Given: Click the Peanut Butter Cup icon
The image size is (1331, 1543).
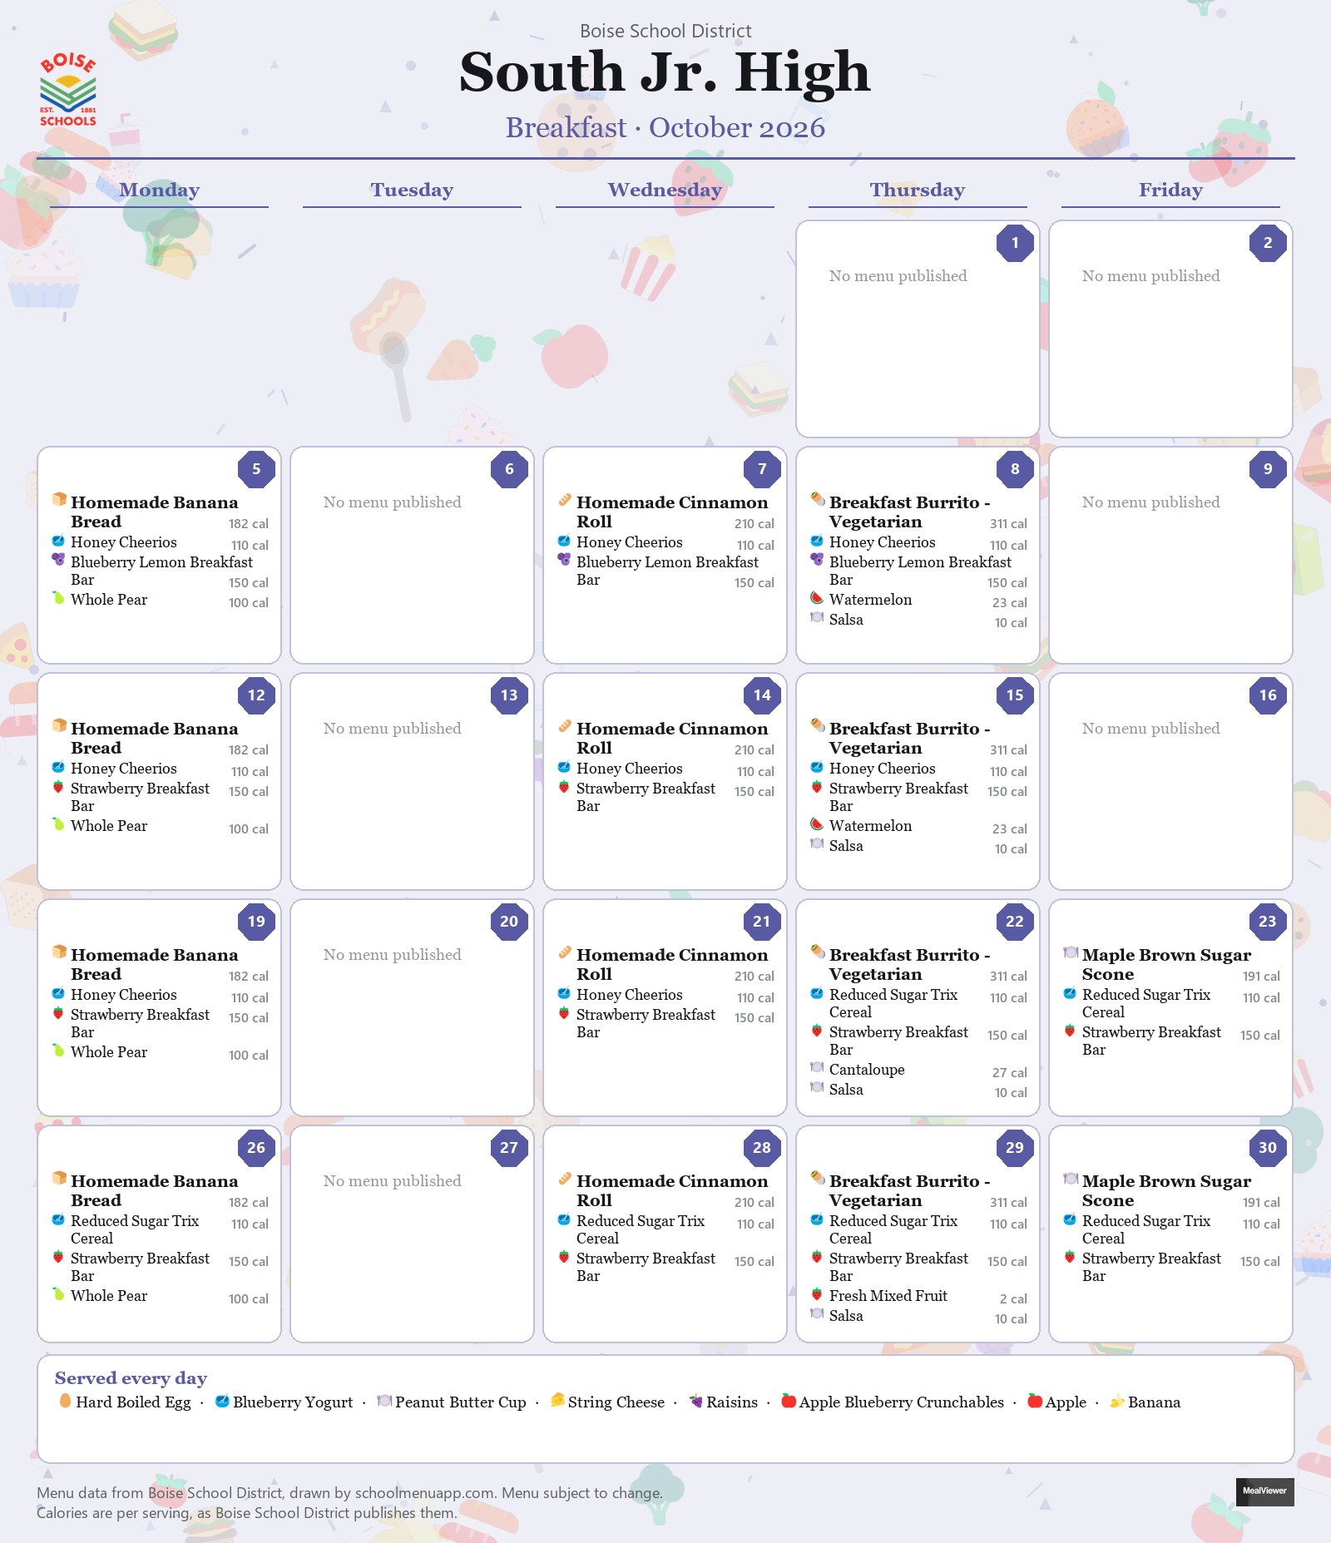Looking at the screenshot, I should [384, 1401].
